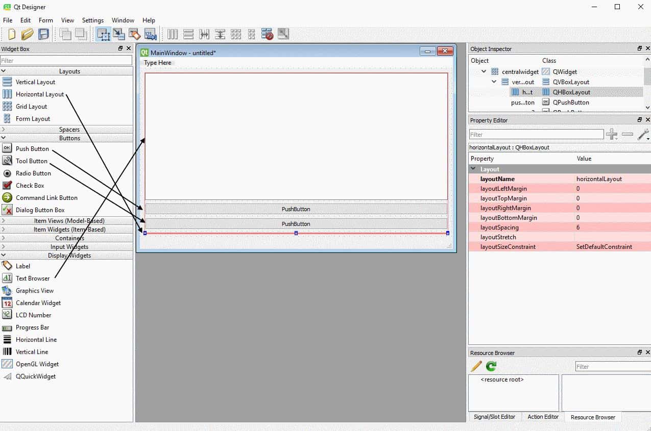Choose the Dialog Button Box widget
This screenshot has width=651, height=431.
(40, 210)
